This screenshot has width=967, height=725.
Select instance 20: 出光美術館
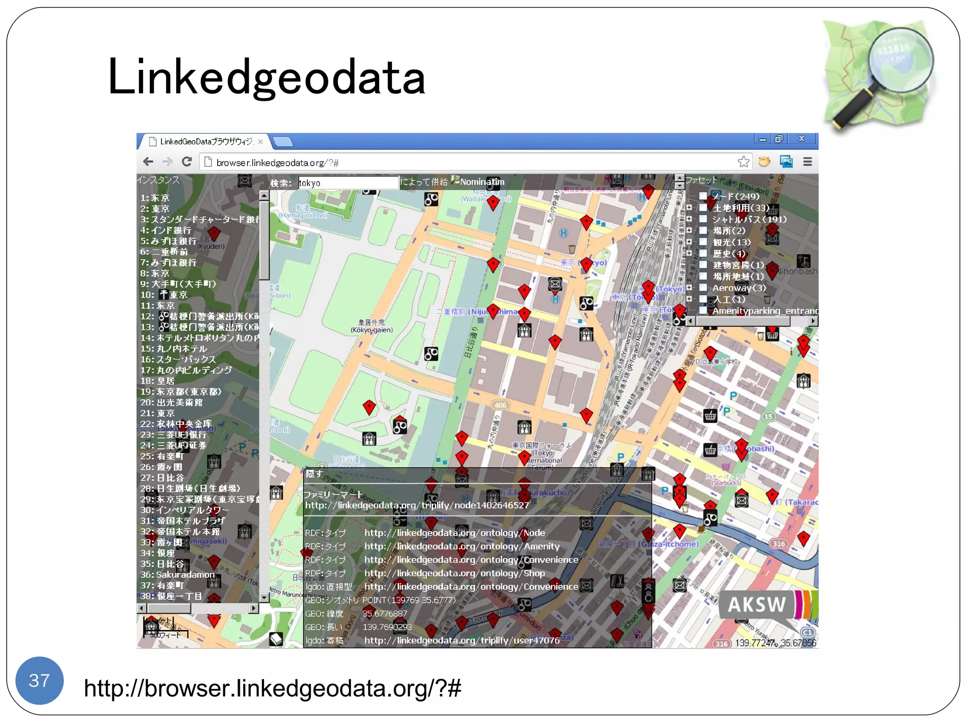click(x=171, y=402)
